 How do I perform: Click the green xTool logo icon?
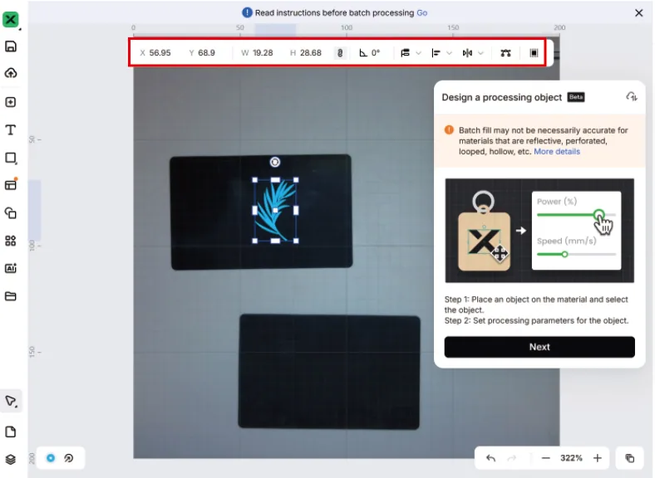(x=11, y=19)
